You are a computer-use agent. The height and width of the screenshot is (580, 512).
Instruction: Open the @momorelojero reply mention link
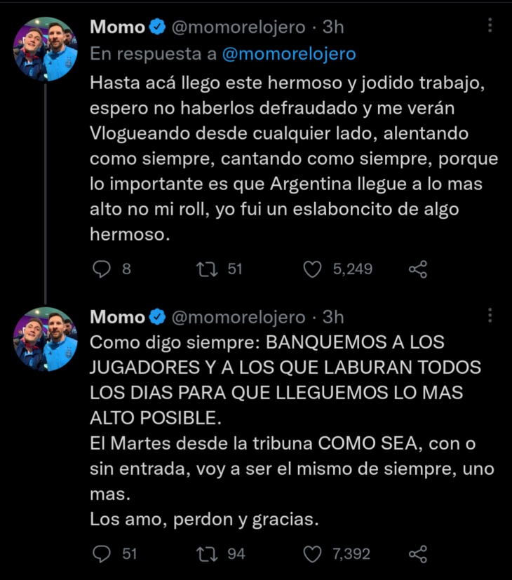pos(289,54)
